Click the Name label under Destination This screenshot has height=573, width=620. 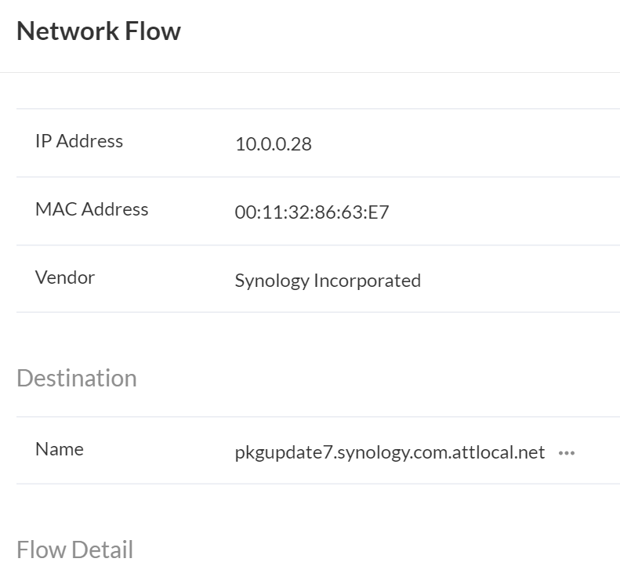click(x=60, y=449)
